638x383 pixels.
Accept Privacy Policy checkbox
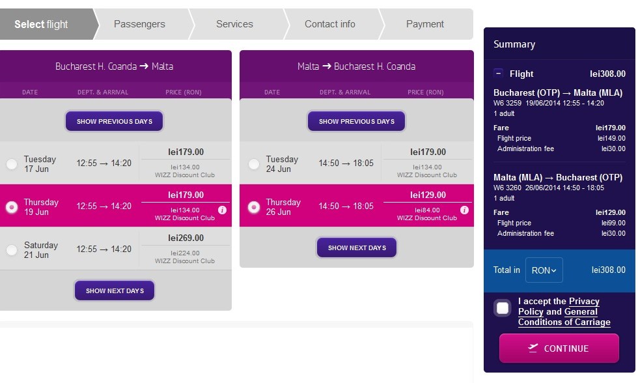503,308
